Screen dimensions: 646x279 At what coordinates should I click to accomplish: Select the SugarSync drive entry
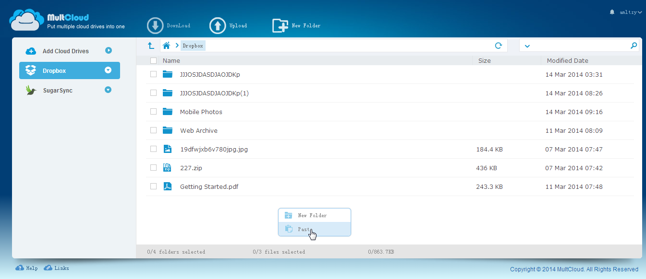point(70,90)
